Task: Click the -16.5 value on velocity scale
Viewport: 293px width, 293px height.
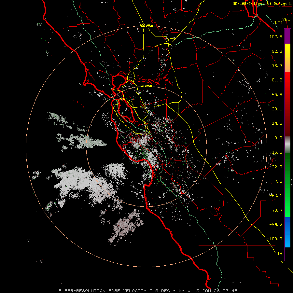Action: pos(276,152)
